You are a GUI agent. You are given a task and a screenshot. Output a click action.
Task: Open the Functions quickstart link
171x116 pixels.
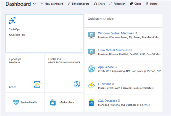click(104, 84)
